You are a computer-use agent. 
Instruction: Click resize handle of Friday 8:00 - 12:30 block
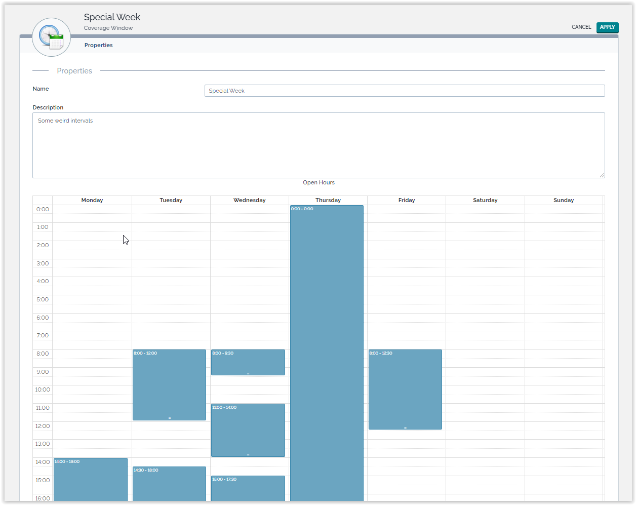[405, 428]
